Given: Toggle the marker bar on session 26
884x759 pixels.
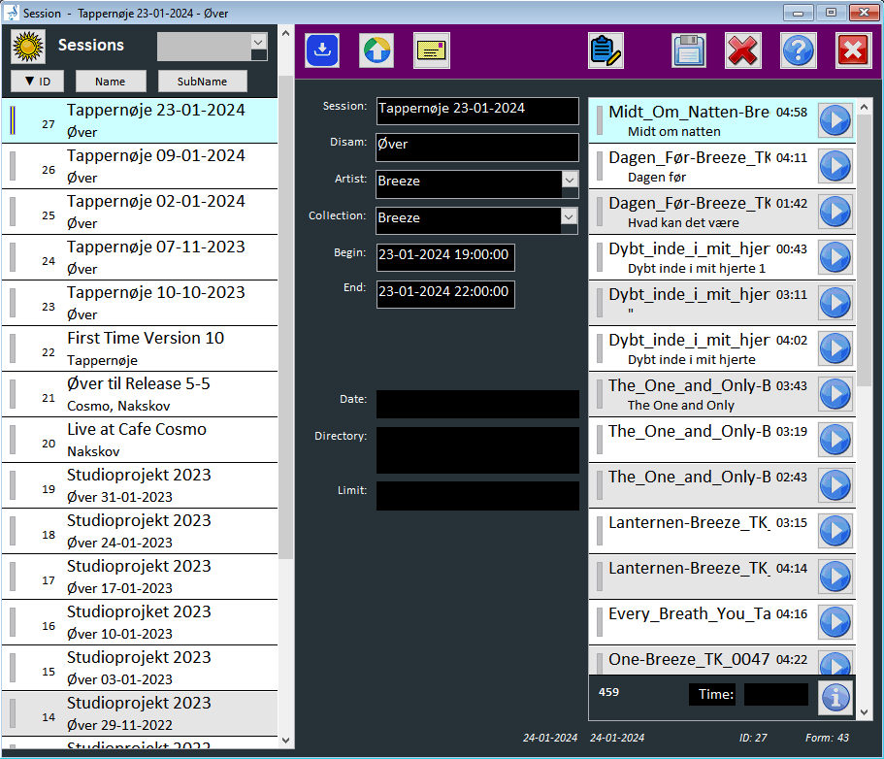Looking at the screenshot, I should 13,166.
